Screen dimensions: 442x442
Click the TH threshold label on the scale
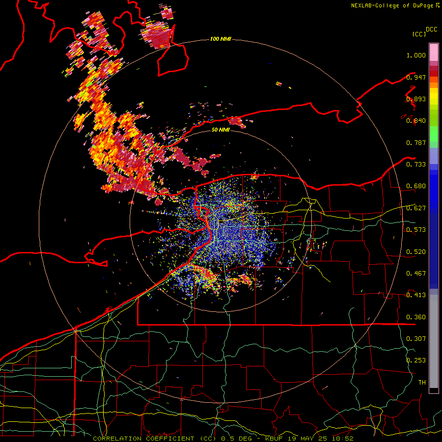pos(422,383)
